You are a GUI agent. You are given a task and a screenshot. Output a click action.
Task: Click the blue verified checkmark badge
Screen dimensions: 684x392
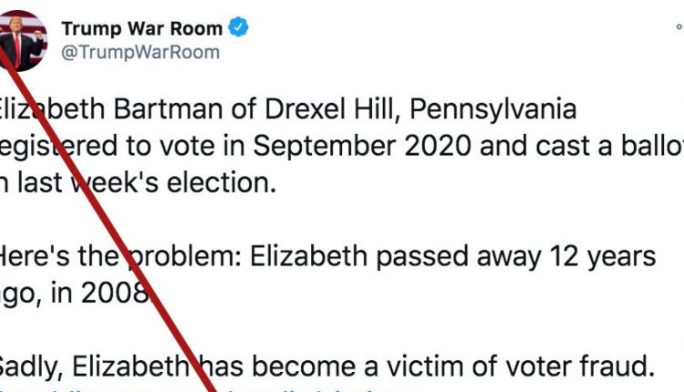pyautogui.click(x=238, y=28)
